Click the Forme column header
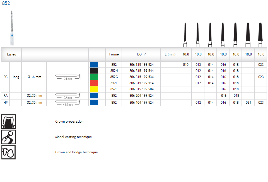Screen dimensions: 268x182 [x=114, y=54]
